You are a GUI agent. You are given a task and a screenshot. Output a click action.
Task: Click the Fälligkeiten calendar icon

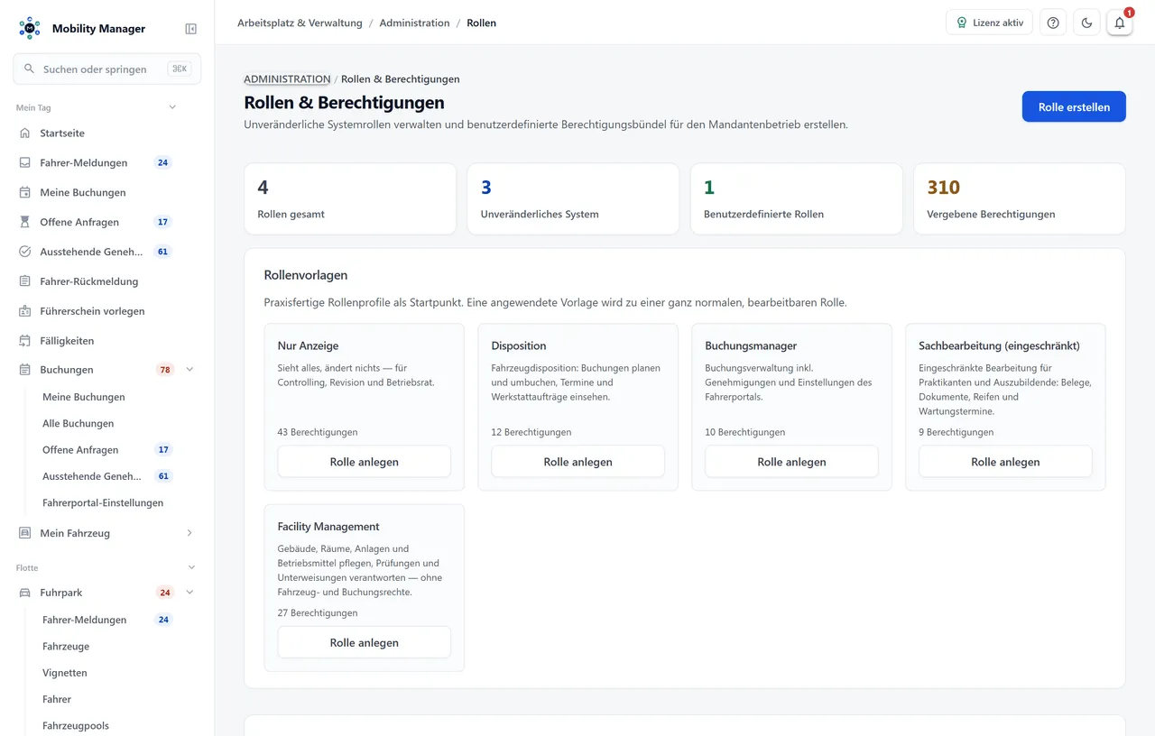[25, 341]
